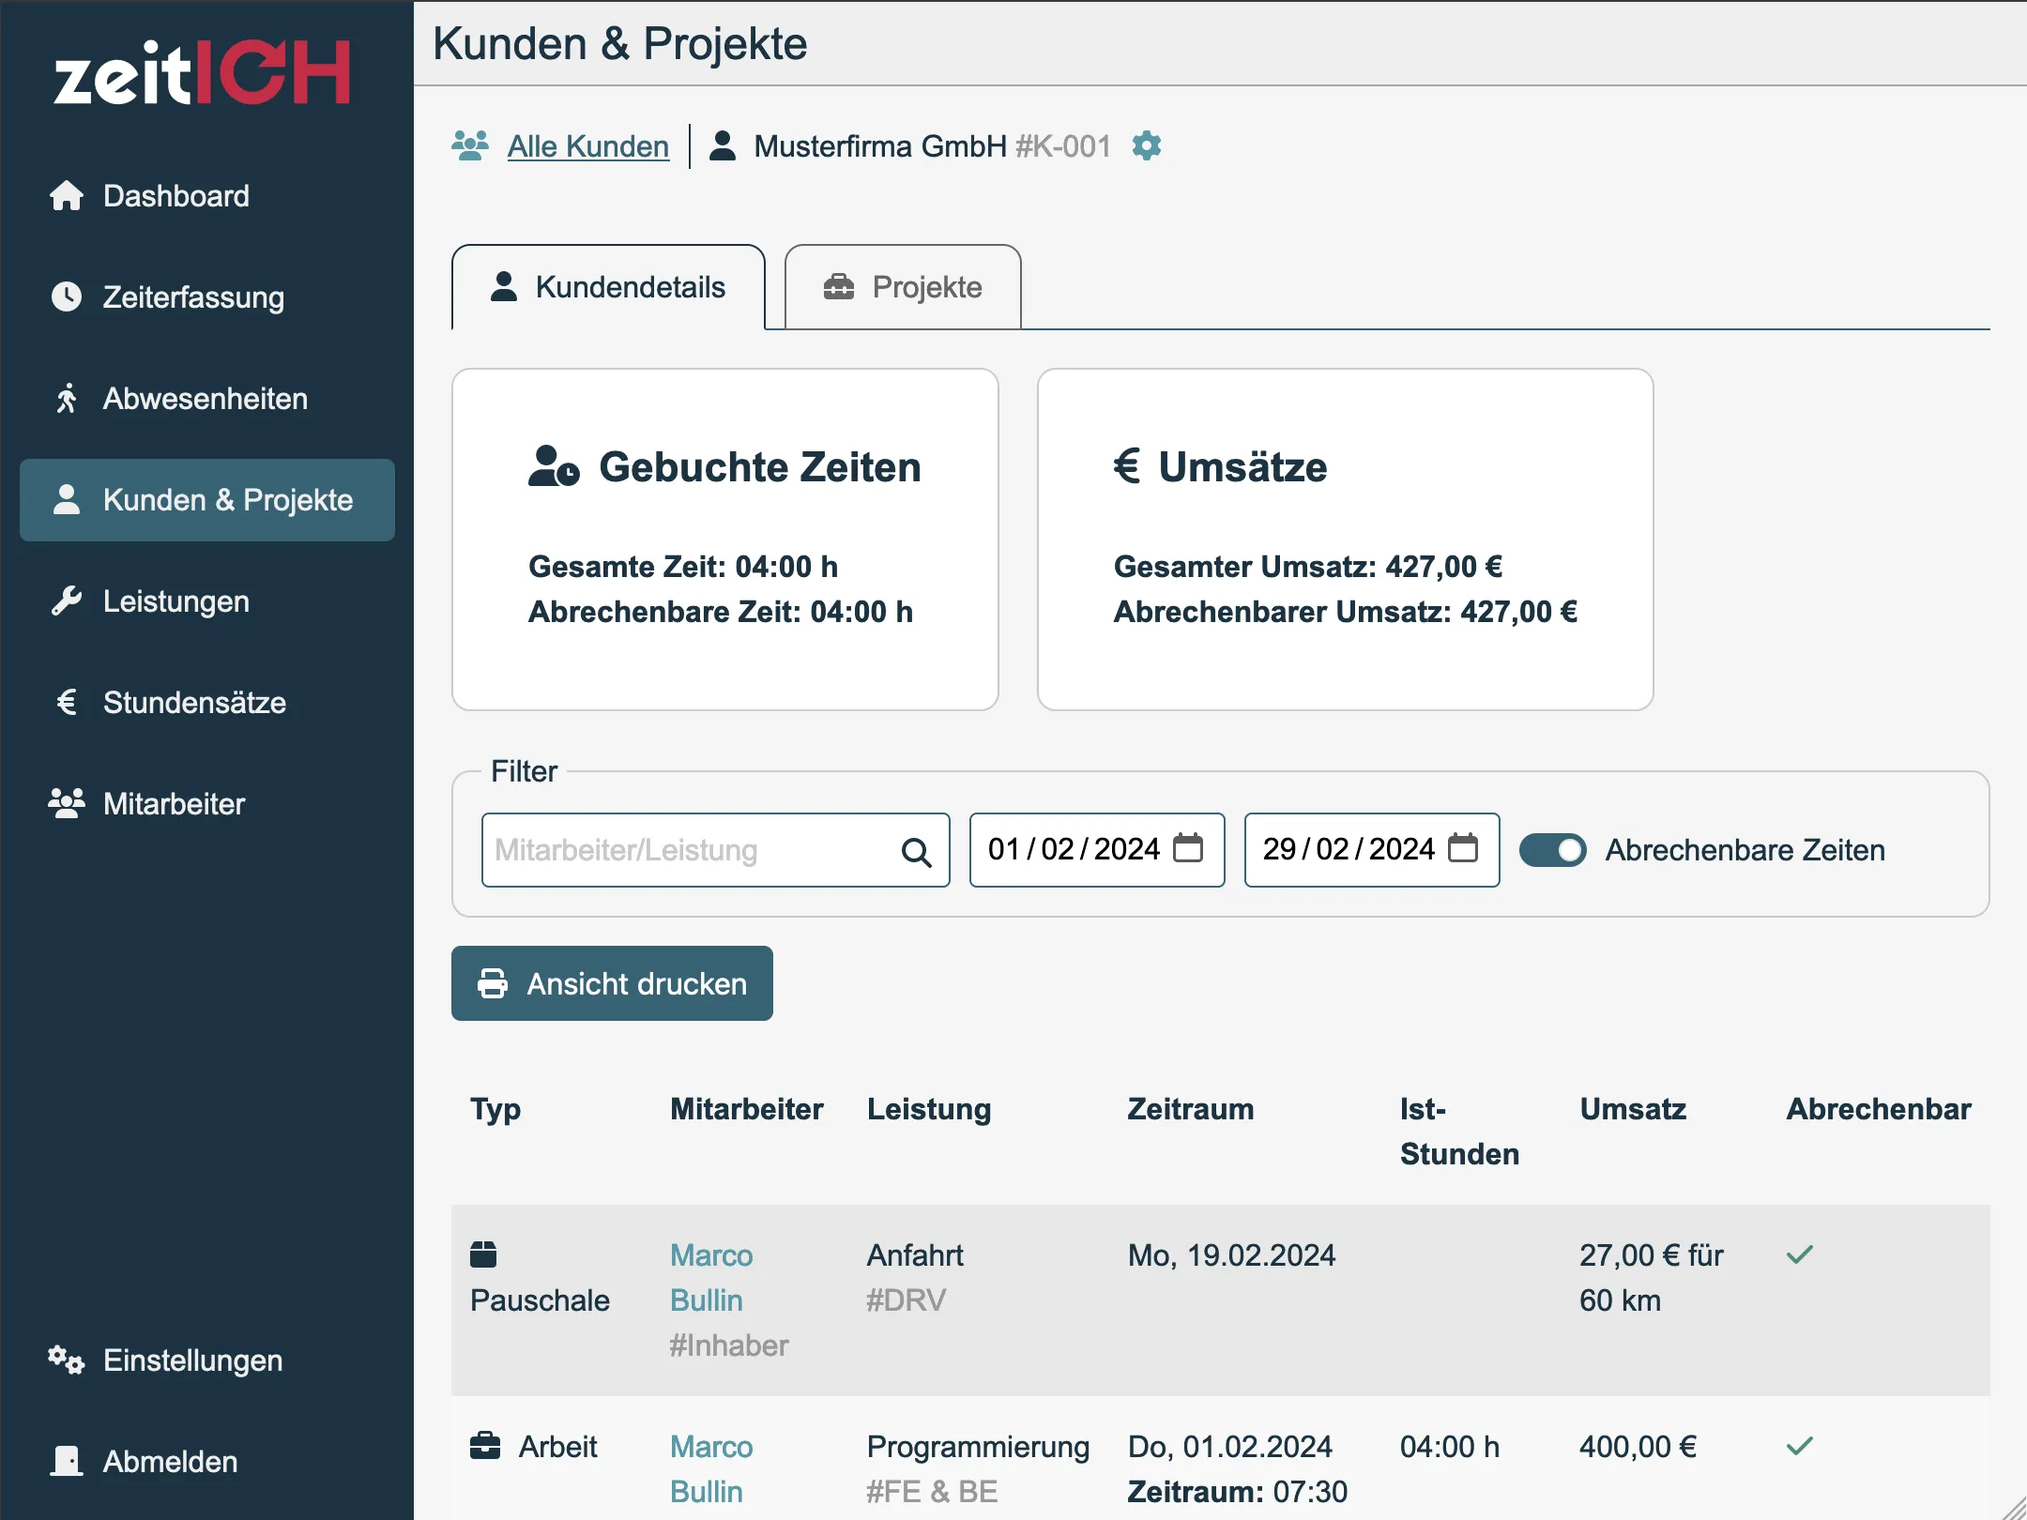Open Marco Bullin link in Pauschale row
Screen dimensions: 2027x1520
tap(711, 1278)
